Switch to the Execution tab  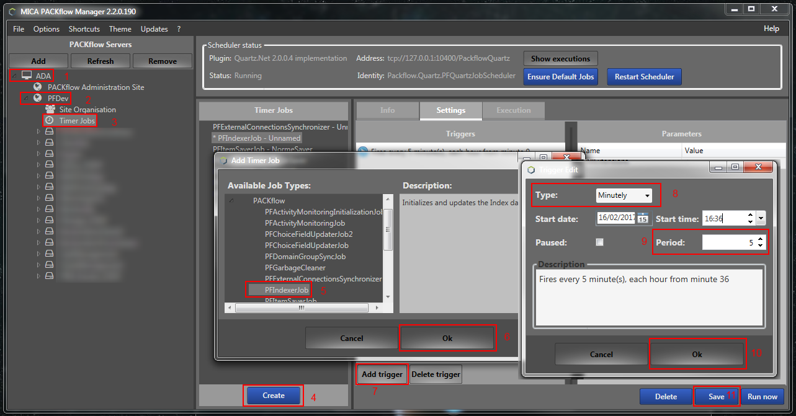tap(514, 110)
